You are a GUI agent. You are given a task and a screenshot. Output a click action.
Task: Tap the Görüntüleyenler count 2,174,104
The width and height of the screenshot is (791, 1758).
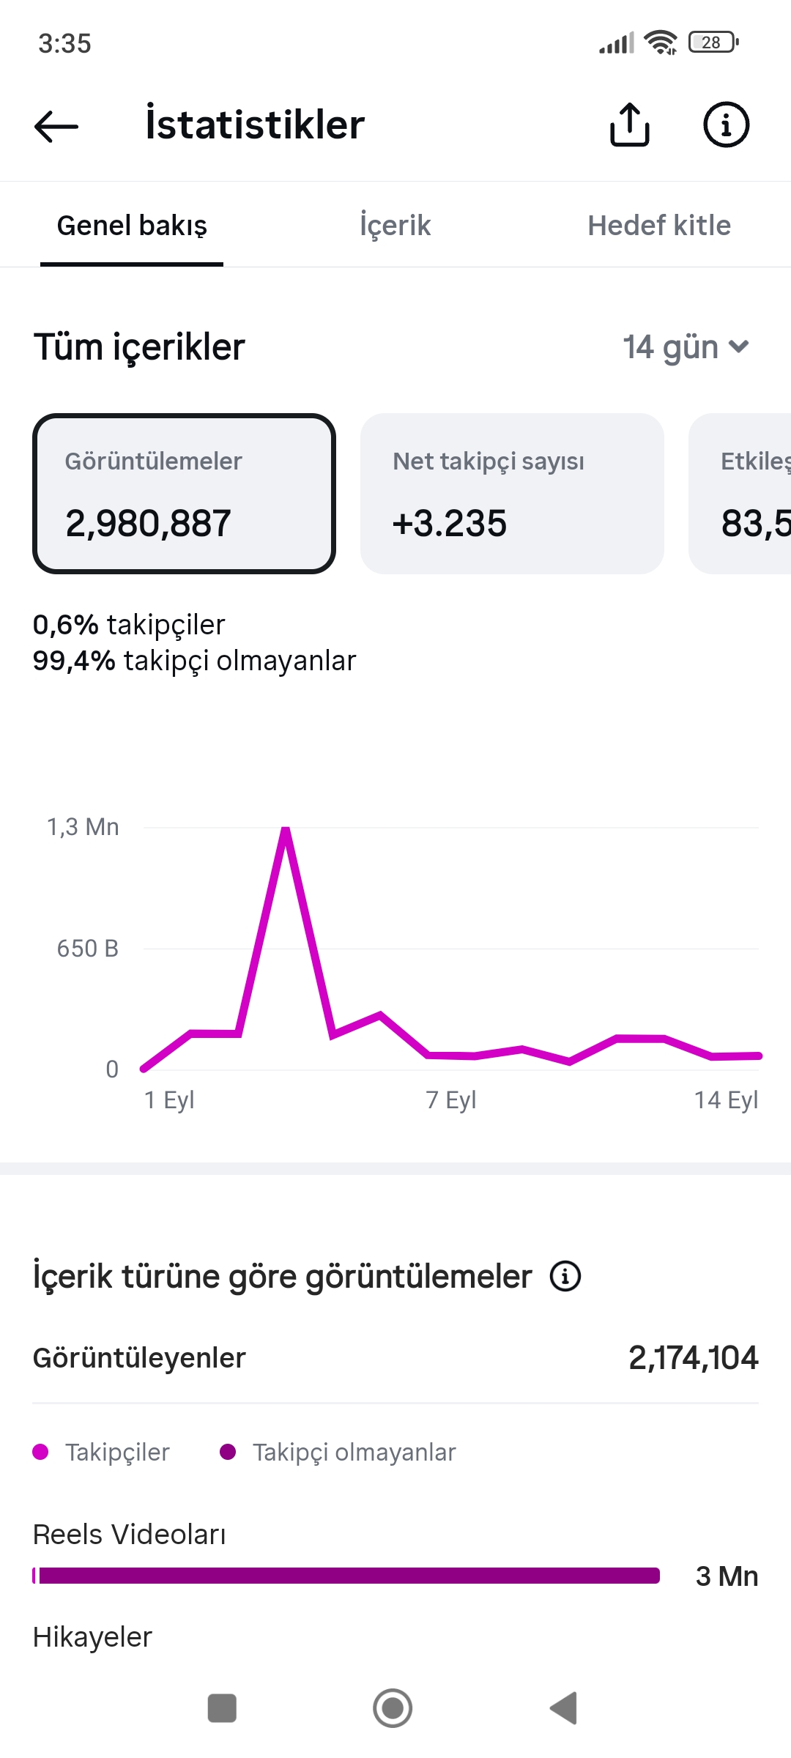694,1358
